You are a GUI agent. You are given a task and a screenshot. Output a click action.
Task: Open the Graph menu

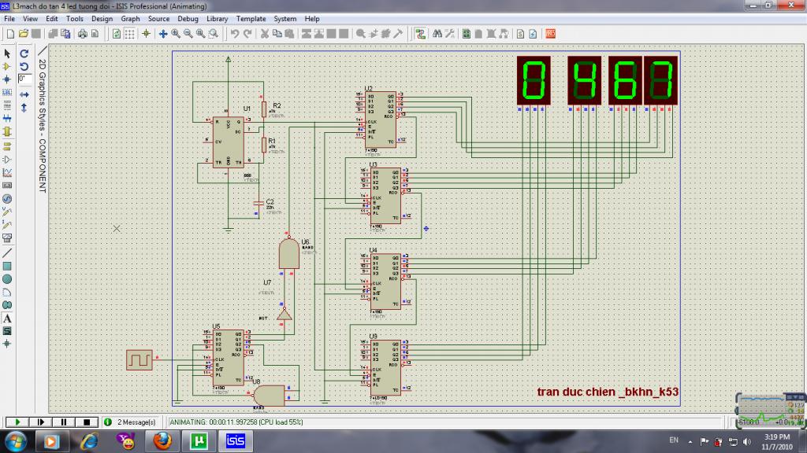[130, 19]
